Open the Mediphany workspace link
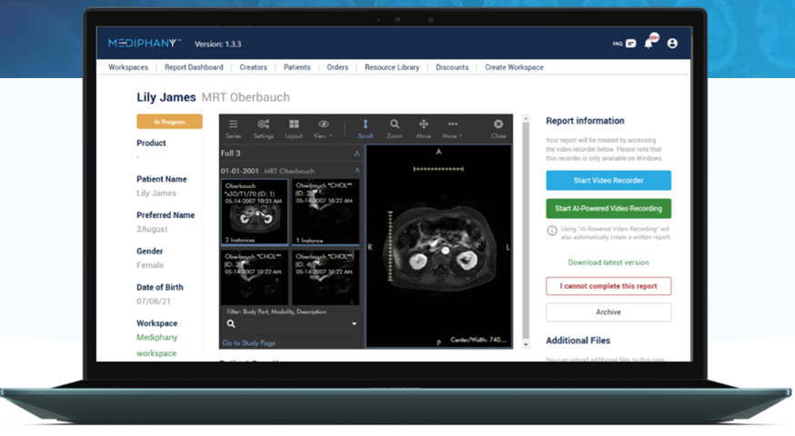This screenshot has height=436, width=795. coord(157,345)
